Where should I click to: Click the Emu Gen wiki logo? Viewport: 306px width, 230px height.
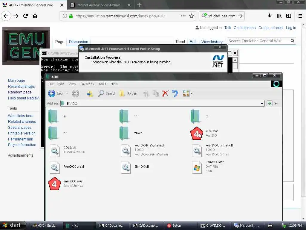click(x=26, y=46)
